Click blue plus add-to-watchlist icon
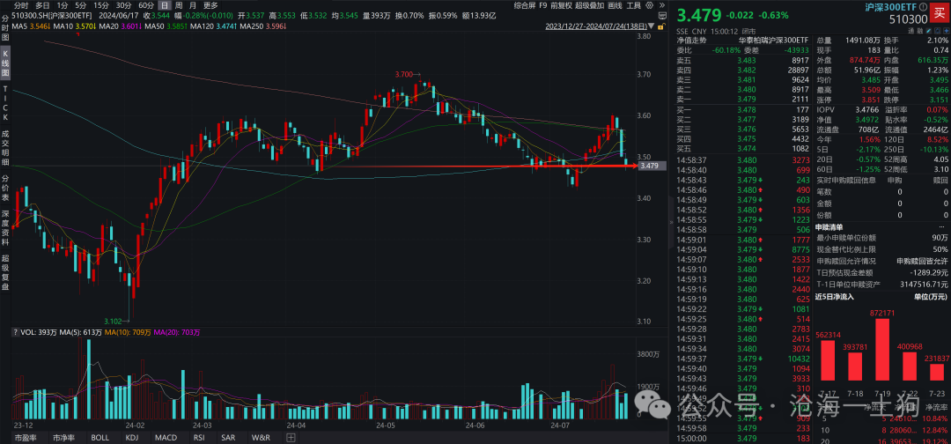This screenshot has width=951, height=444. (x=944, y=31)
